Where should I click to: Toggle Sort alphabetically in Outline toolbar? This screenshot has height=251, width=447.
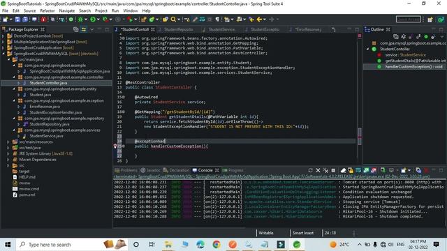coord(403,37)
